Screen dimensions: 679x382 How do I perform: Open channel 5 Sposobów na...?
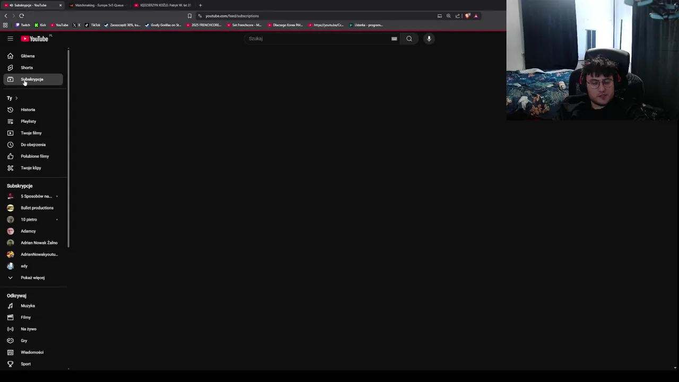(x=33, y=196)
